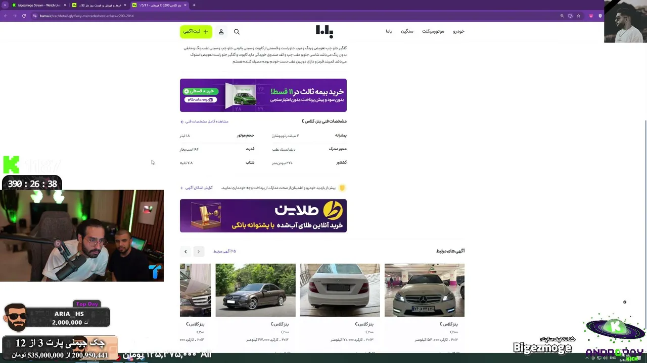Open the Bama site search icon
This screenshot has height=363, width=647.
point(237,32)
